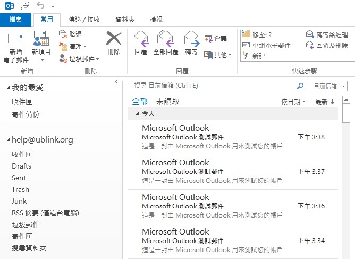Image resolution: width=355 pixels, height=259 pixels.
Task: Click the Undo arrow in quick access toolbar
Action: tap(41, 6)
